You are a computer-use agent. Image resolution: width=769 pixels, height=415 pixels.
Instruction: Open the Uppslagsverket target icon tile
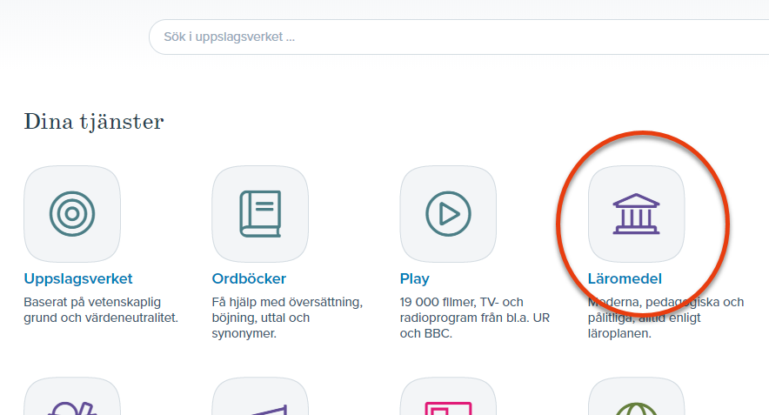[72, 214]
